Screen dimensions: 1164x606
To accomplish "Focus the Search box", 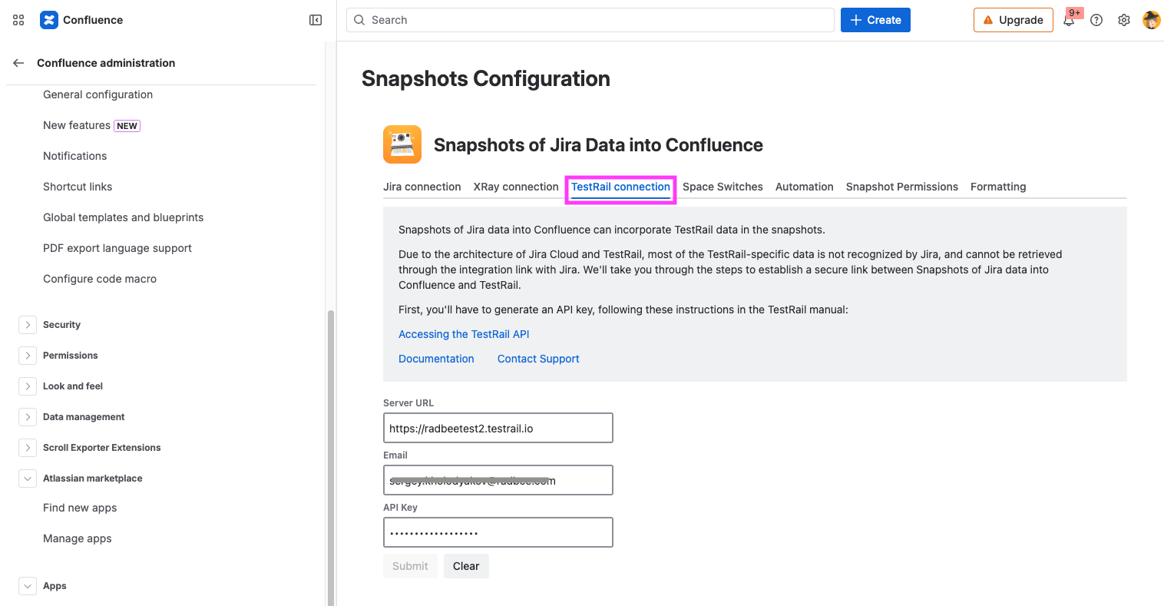I will click(x=590, y=20).
